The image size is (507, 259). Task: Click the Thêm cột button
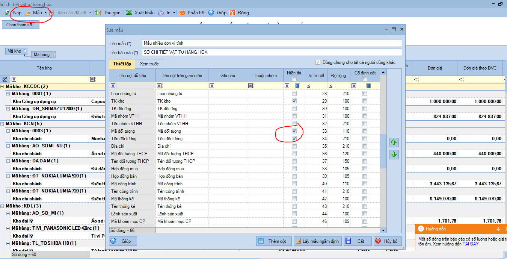pyautogui.click(x=274, y=241)
